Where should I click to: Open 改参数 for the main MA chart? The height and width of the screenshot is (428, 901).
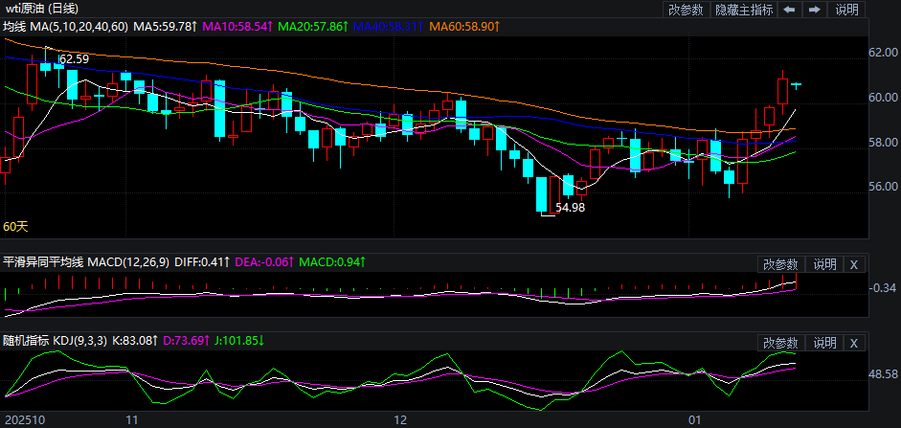686,10
